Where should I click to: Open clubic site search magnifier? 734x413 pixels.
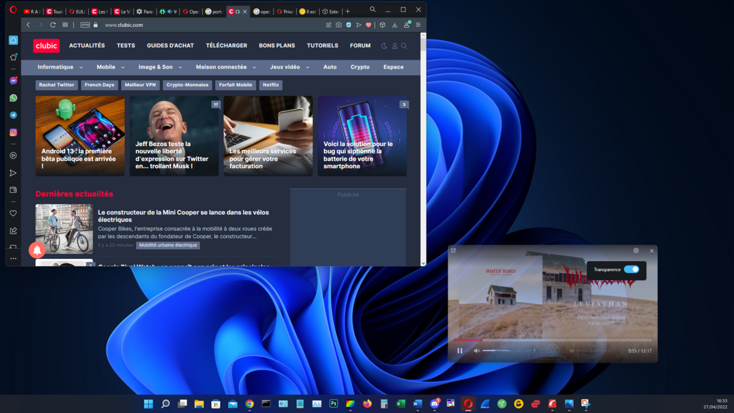click(x=404, y=46)
